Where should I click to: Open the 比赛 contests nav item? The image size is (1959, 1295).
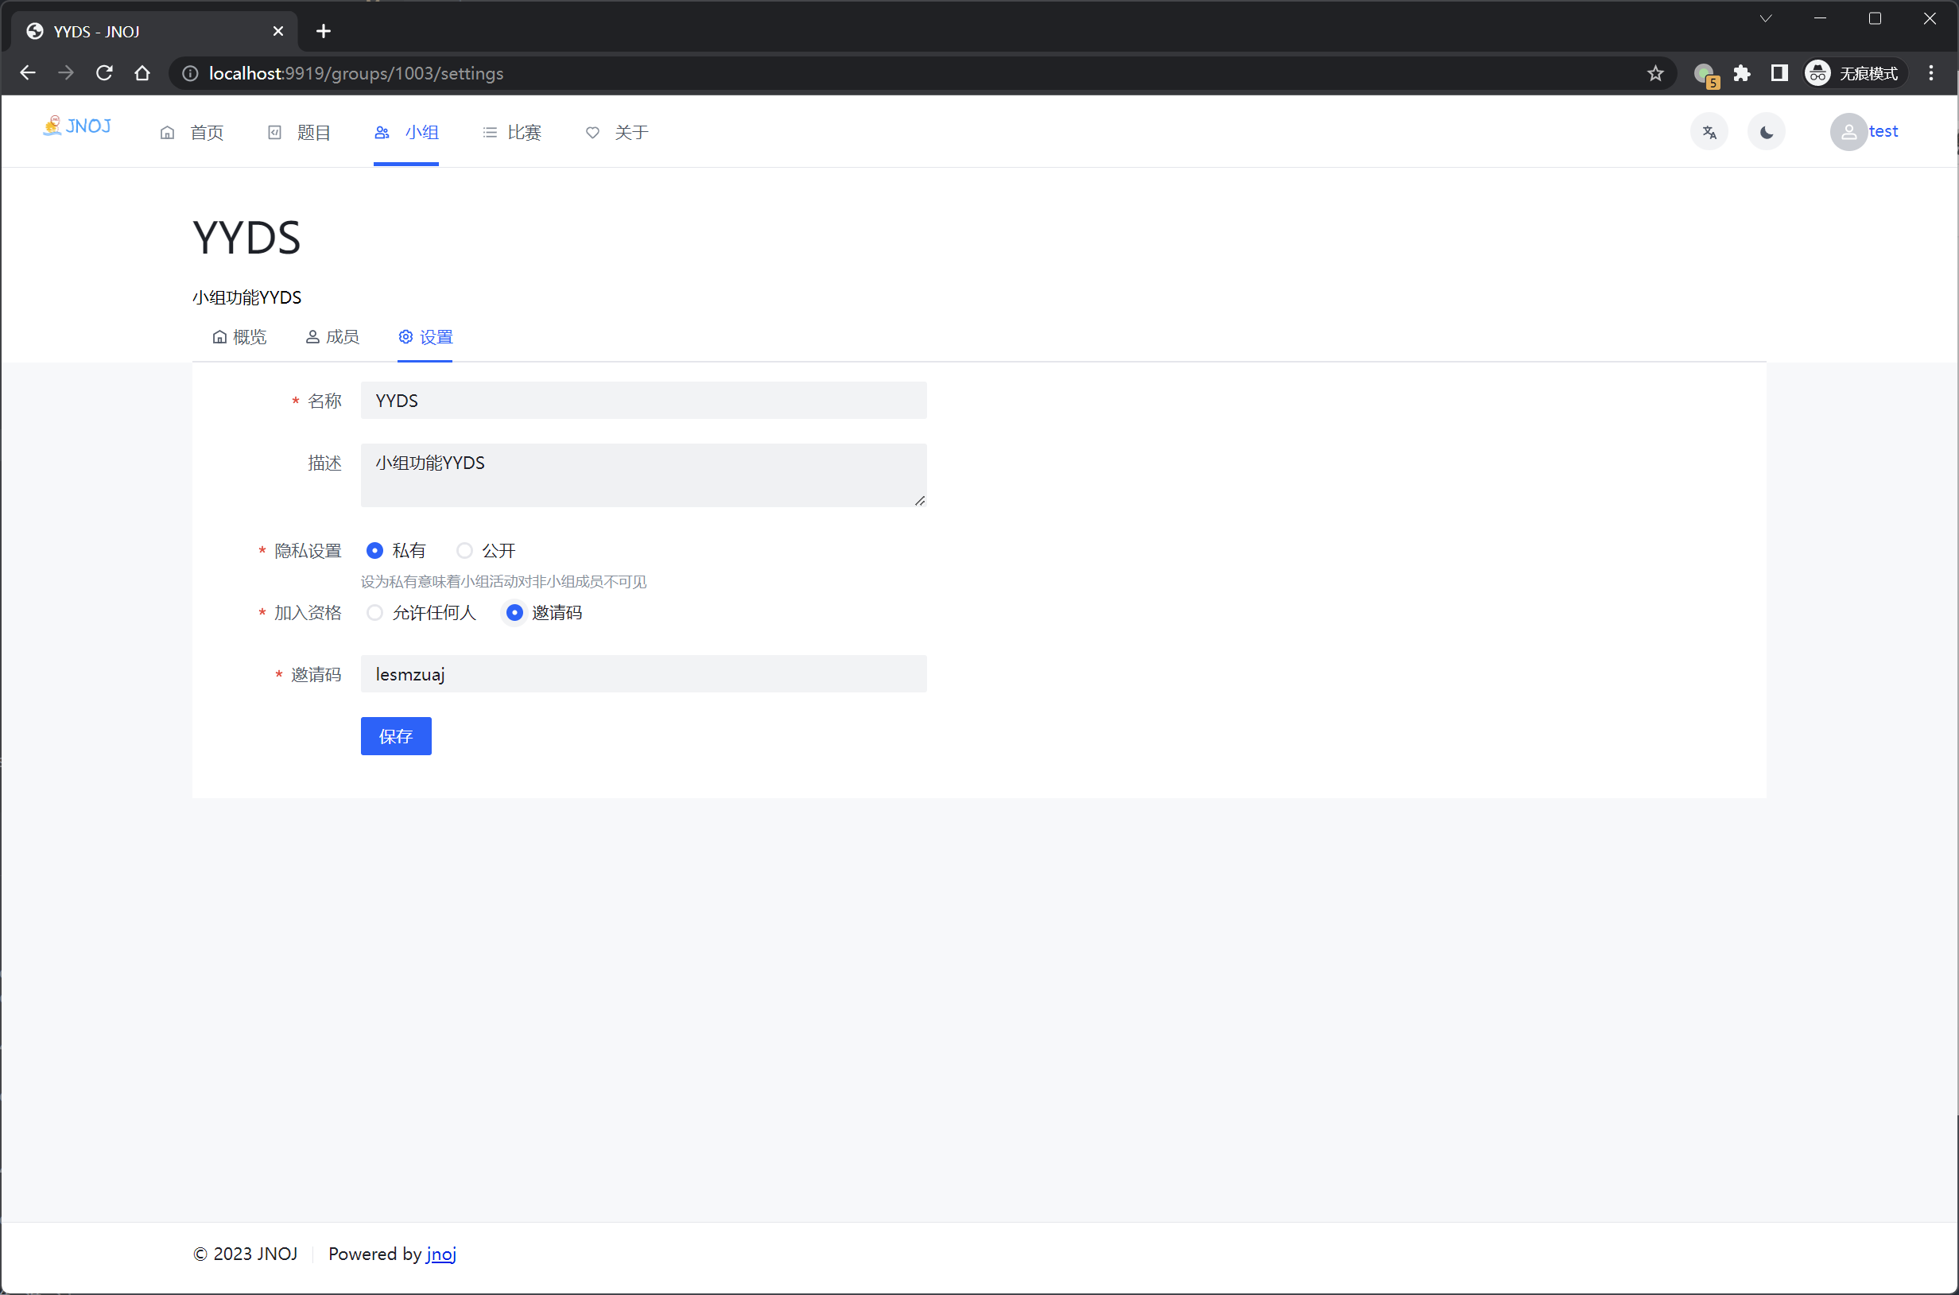512,132
